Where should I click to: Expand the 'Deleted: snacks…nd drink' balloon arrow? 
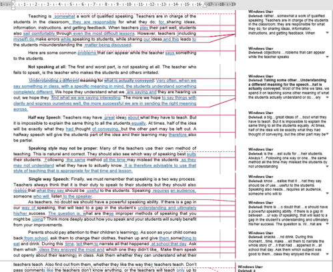coord(327,254)
